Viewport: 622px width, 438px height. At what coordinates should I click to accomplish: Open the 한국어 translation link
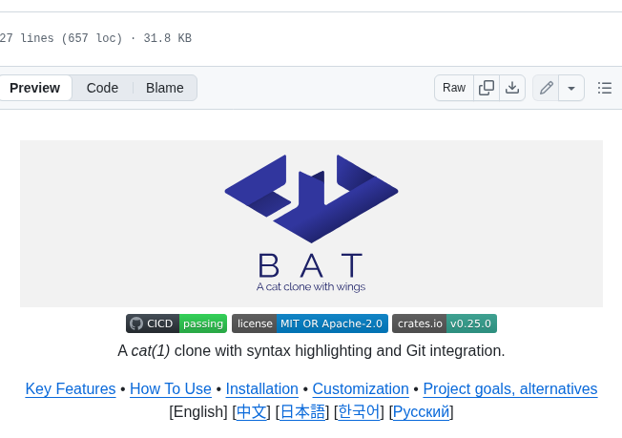[359, 412]
